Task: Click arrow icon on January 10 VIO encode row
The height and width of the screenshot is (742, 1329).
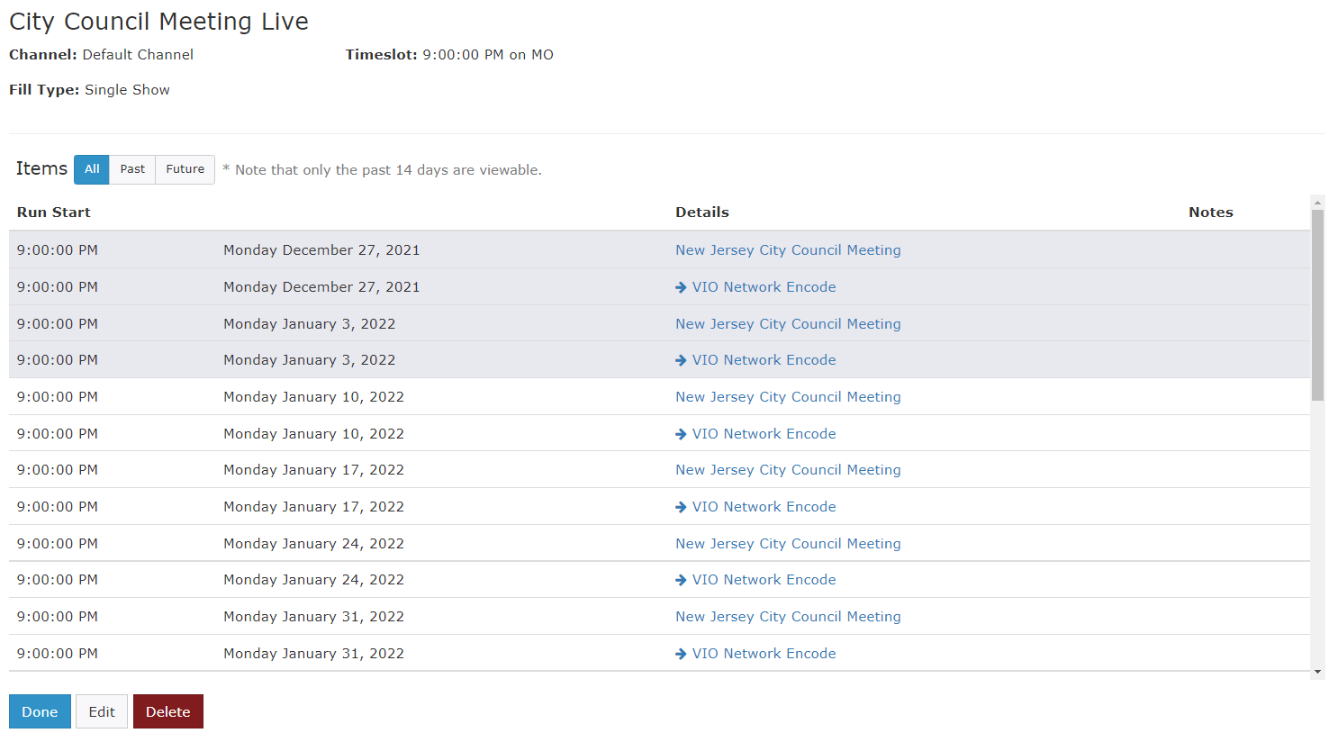Action: point(681,434)
